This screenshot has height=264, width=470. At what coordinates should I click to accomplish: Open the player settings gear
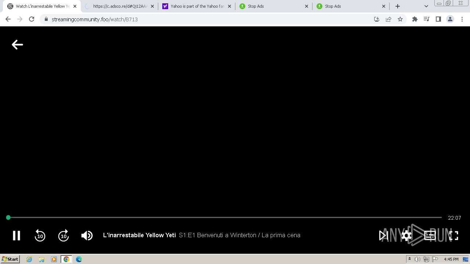[406, 235]
